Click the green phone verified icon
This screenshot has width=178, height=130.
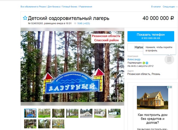click(x=144, y=63)
